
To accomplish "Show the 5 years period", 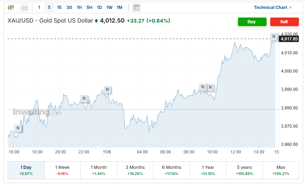I will pos(244,170).
